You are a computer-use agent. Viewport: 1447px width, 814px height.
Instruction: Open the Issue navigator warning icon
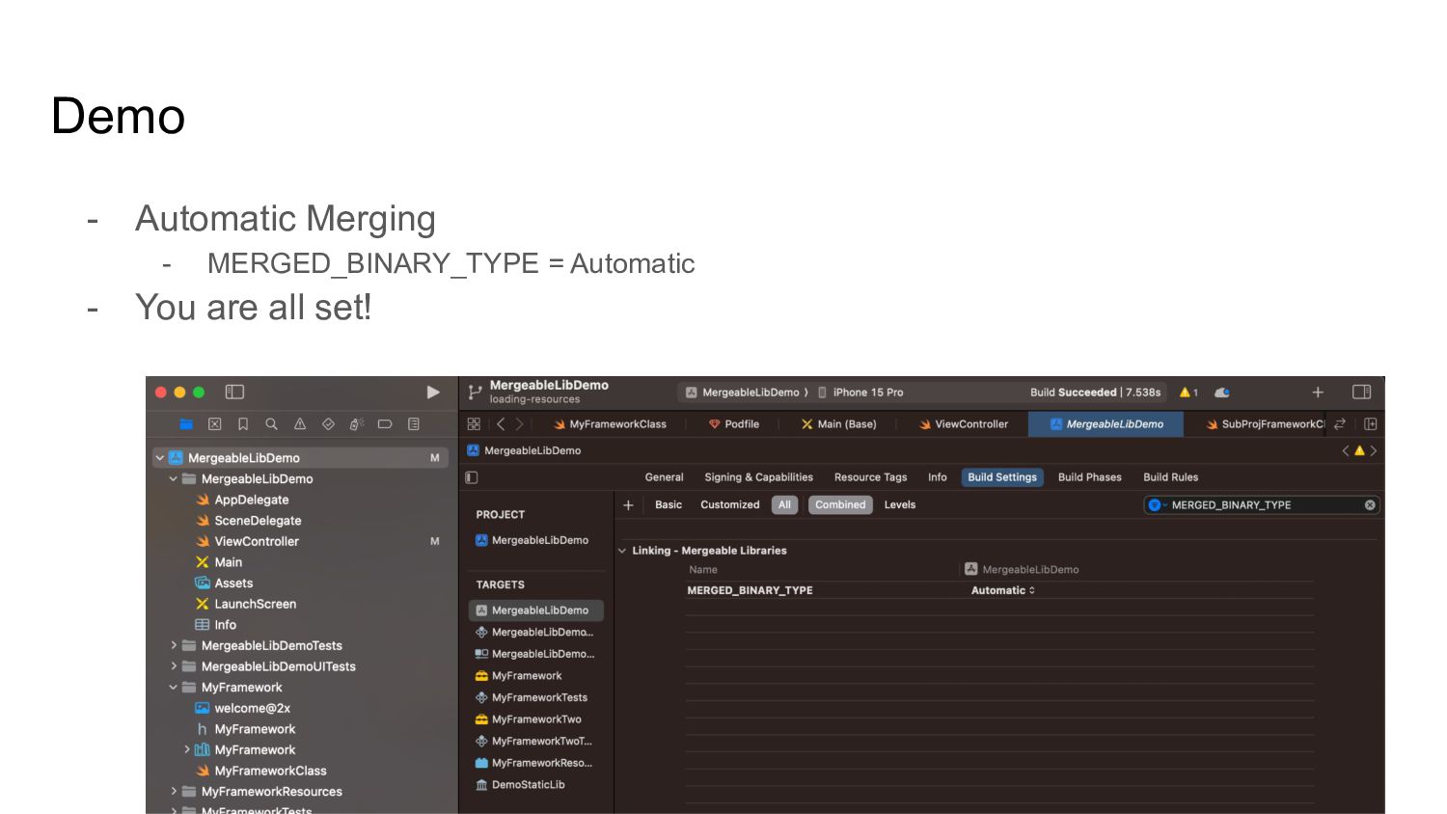pos(300,424)
